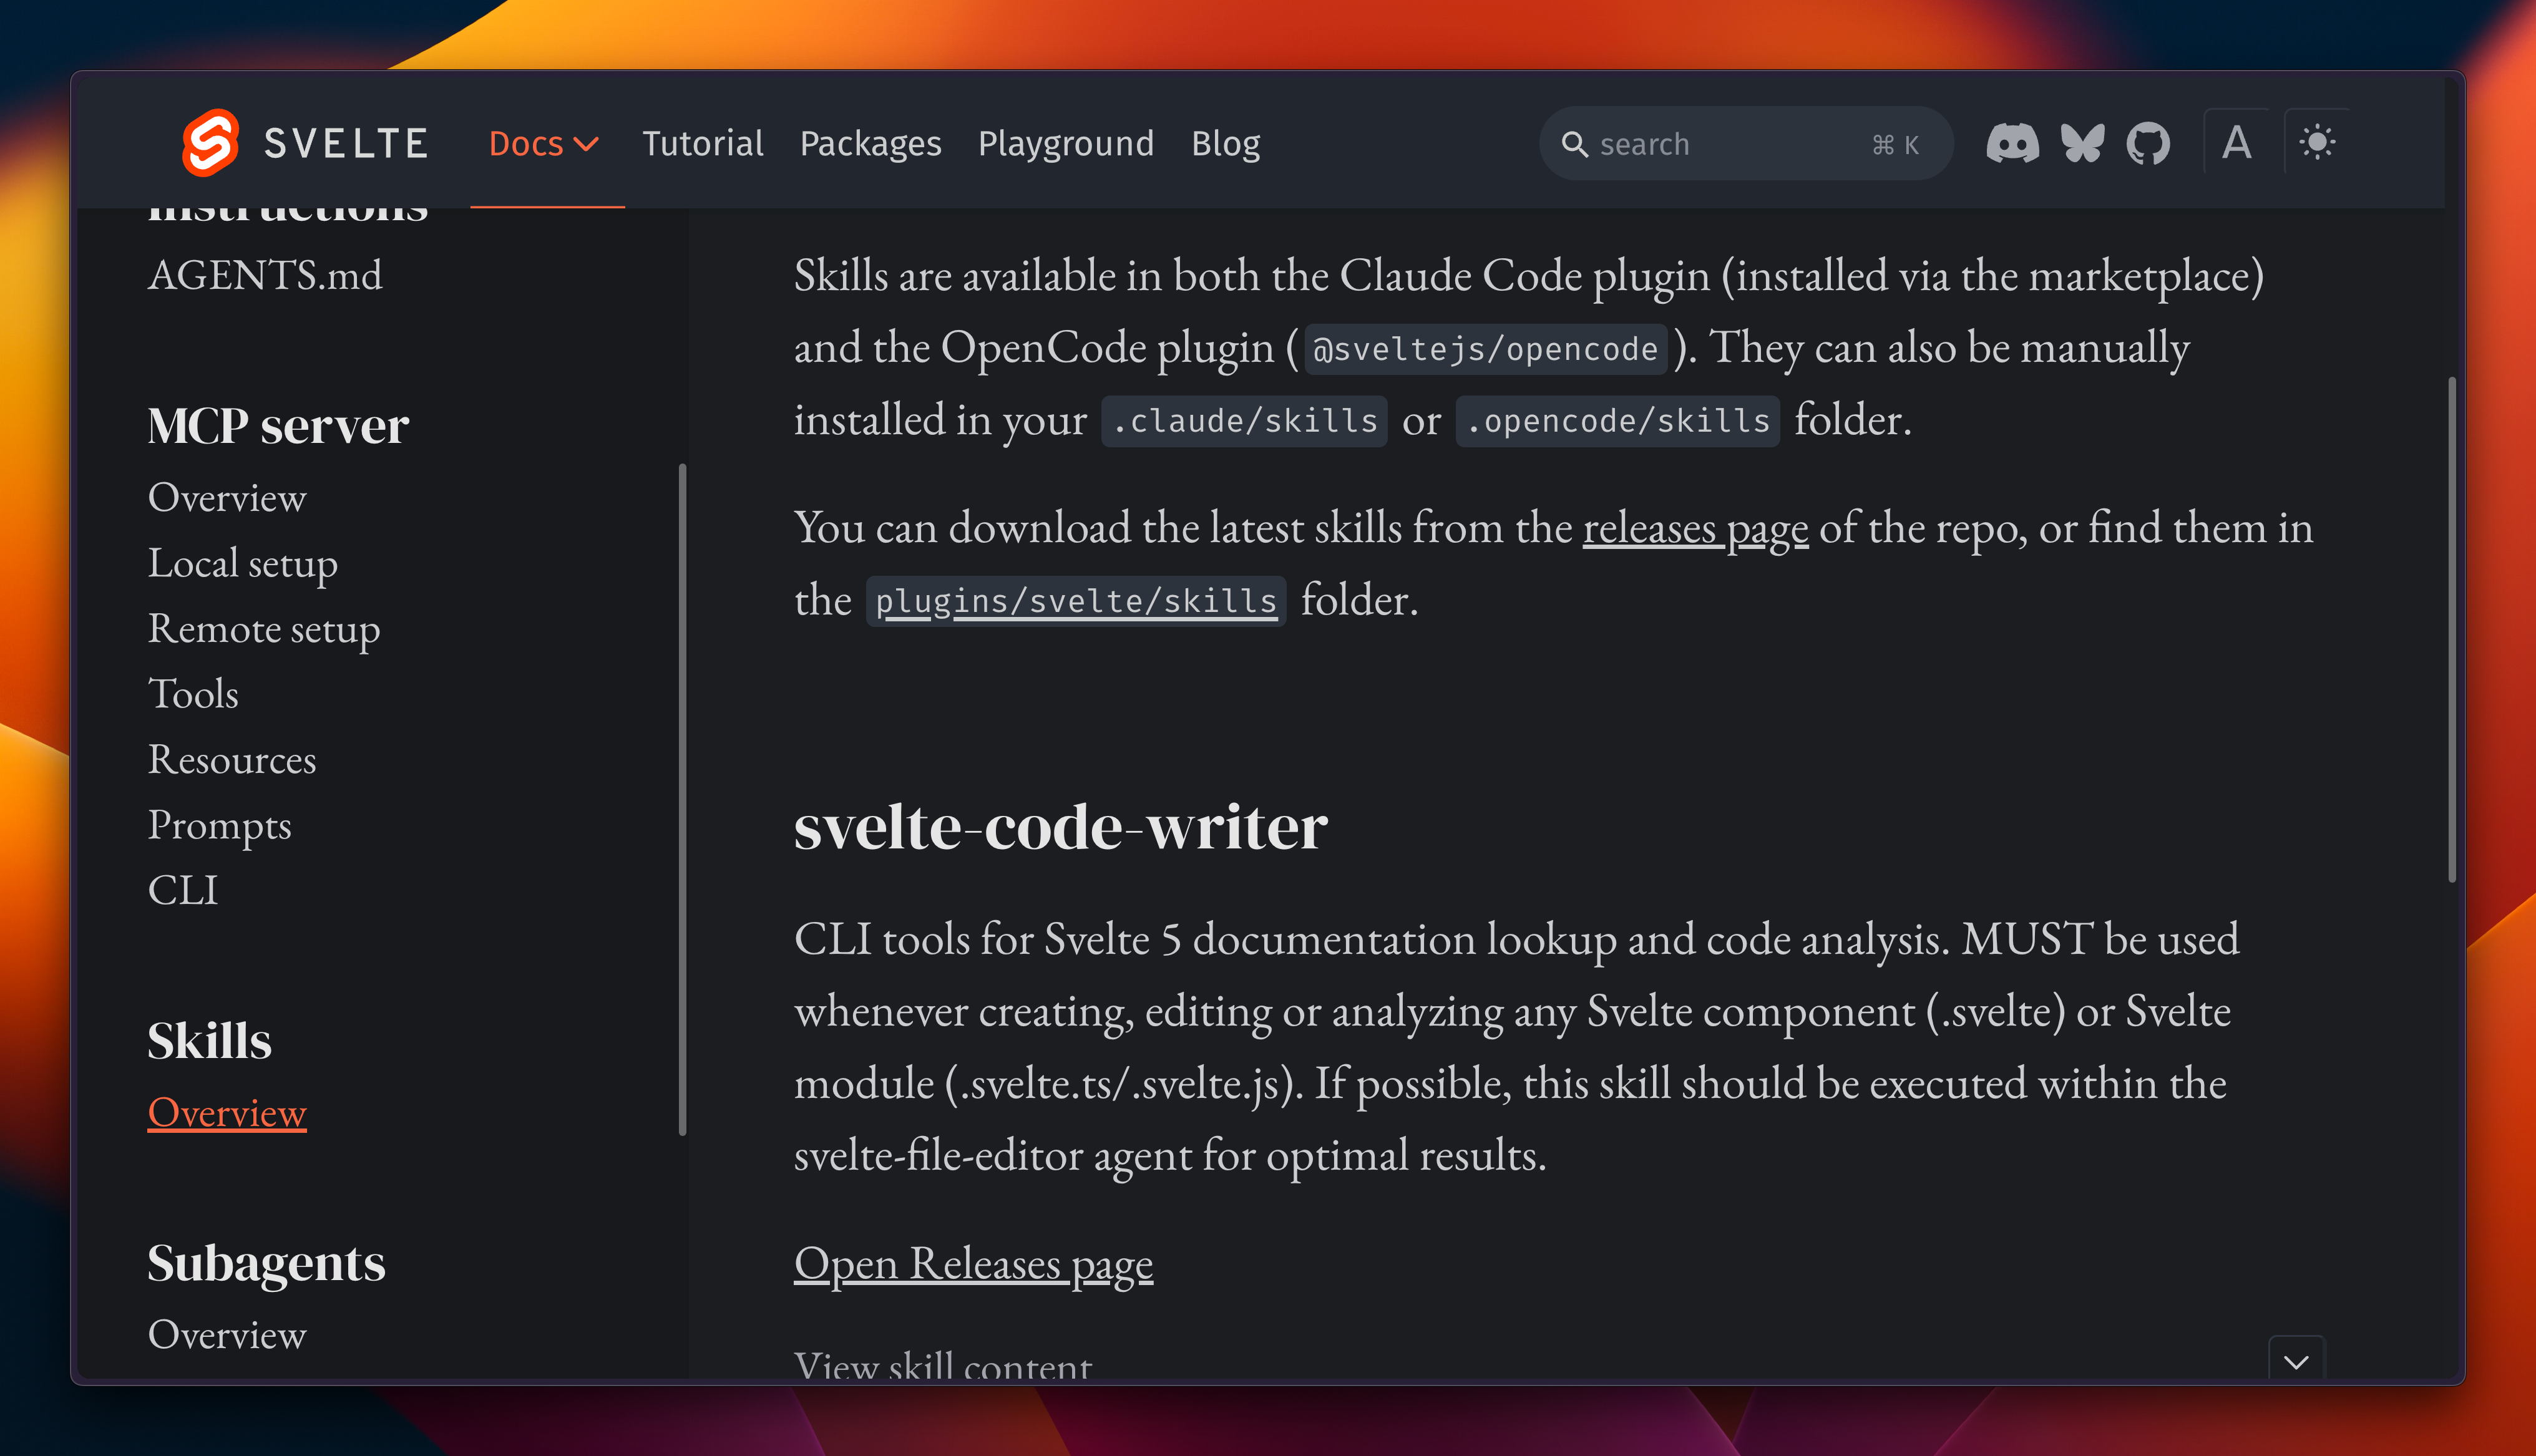Open MCP server Overview link

pos(227,497)
